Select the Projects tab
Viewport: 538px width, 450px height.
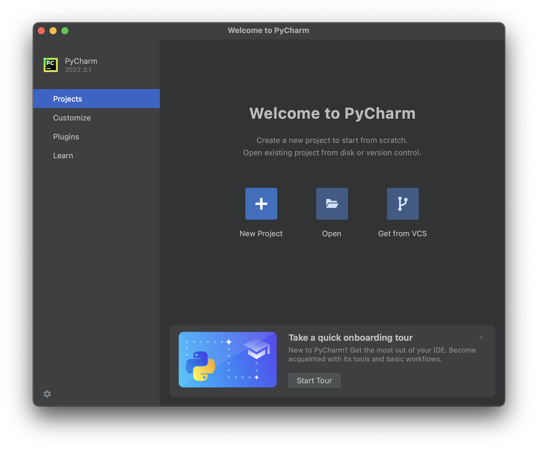pos(96,99)
